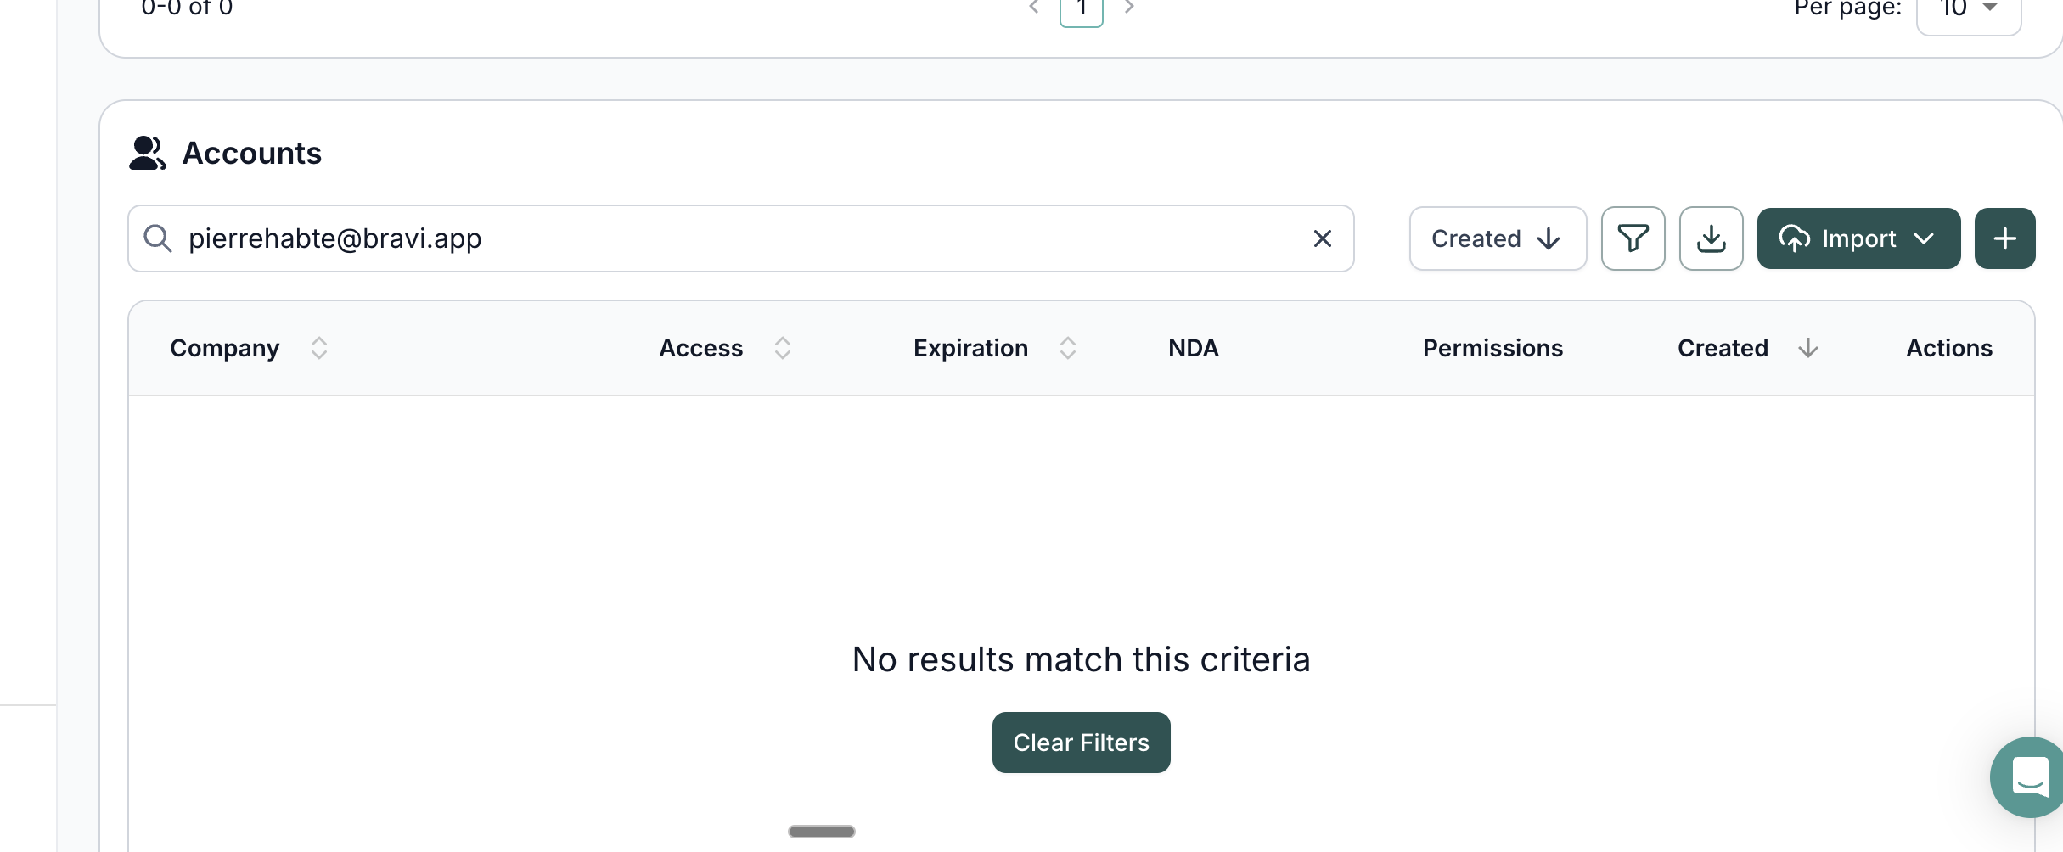
Task: Toggle Expiration column sort order
Action: [x=1068, y=348]
